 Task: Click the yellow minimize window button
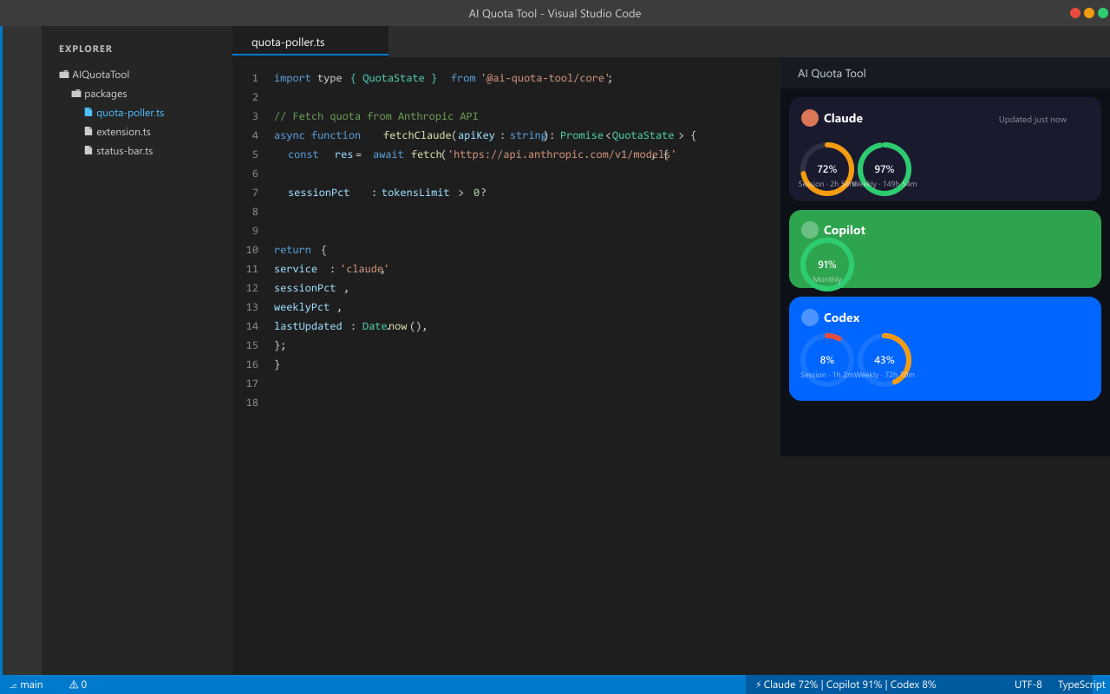click(x=1089, y=13)
